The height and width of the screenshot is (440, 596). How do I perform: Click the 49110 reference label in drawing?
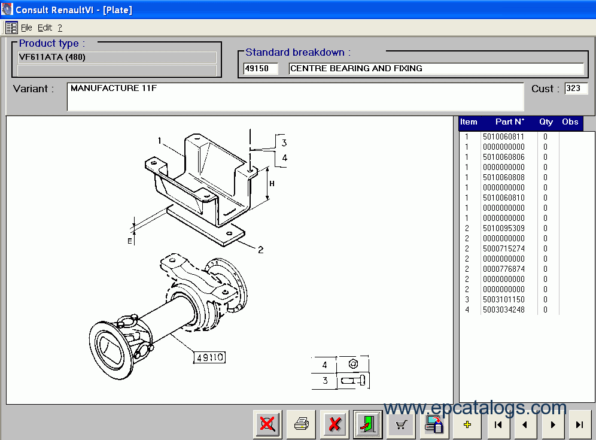(x=209, y=357)
